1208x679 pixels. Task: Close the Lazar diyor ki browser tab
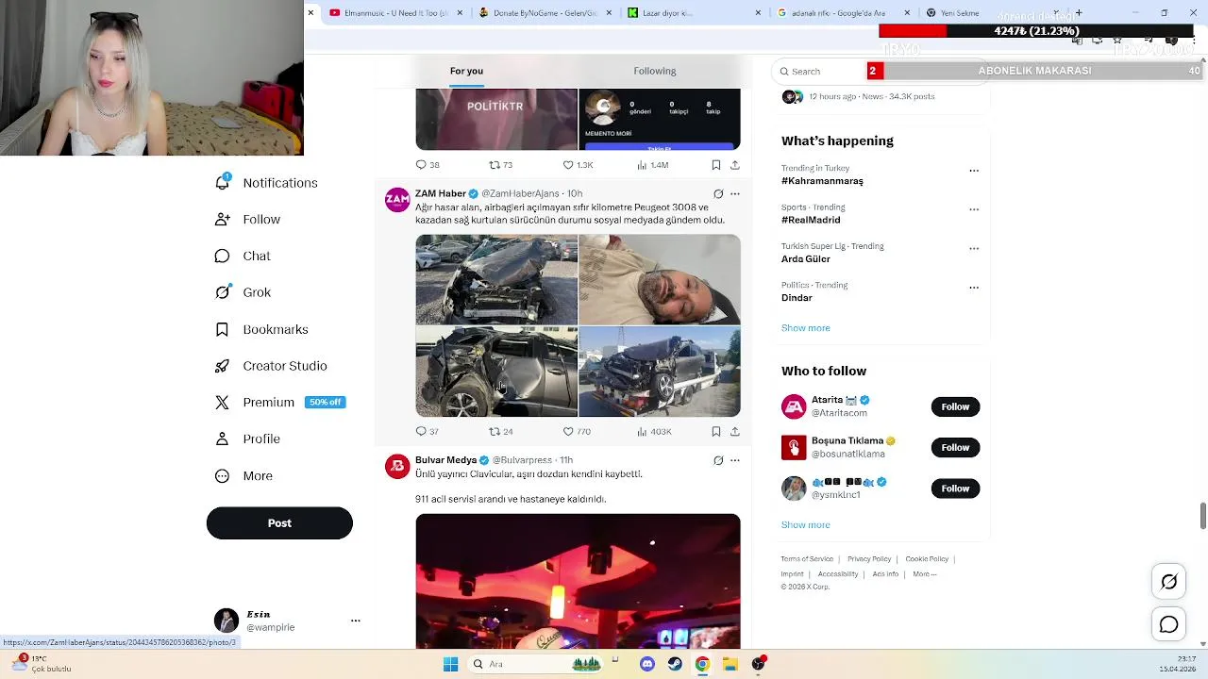[x=758, y=13]
